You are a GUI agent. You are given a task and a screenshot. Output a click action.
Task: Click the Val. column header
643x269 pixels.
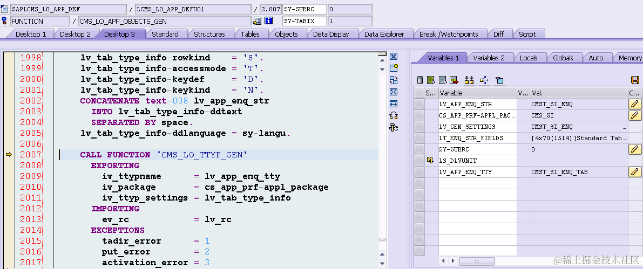pos(579,93)
